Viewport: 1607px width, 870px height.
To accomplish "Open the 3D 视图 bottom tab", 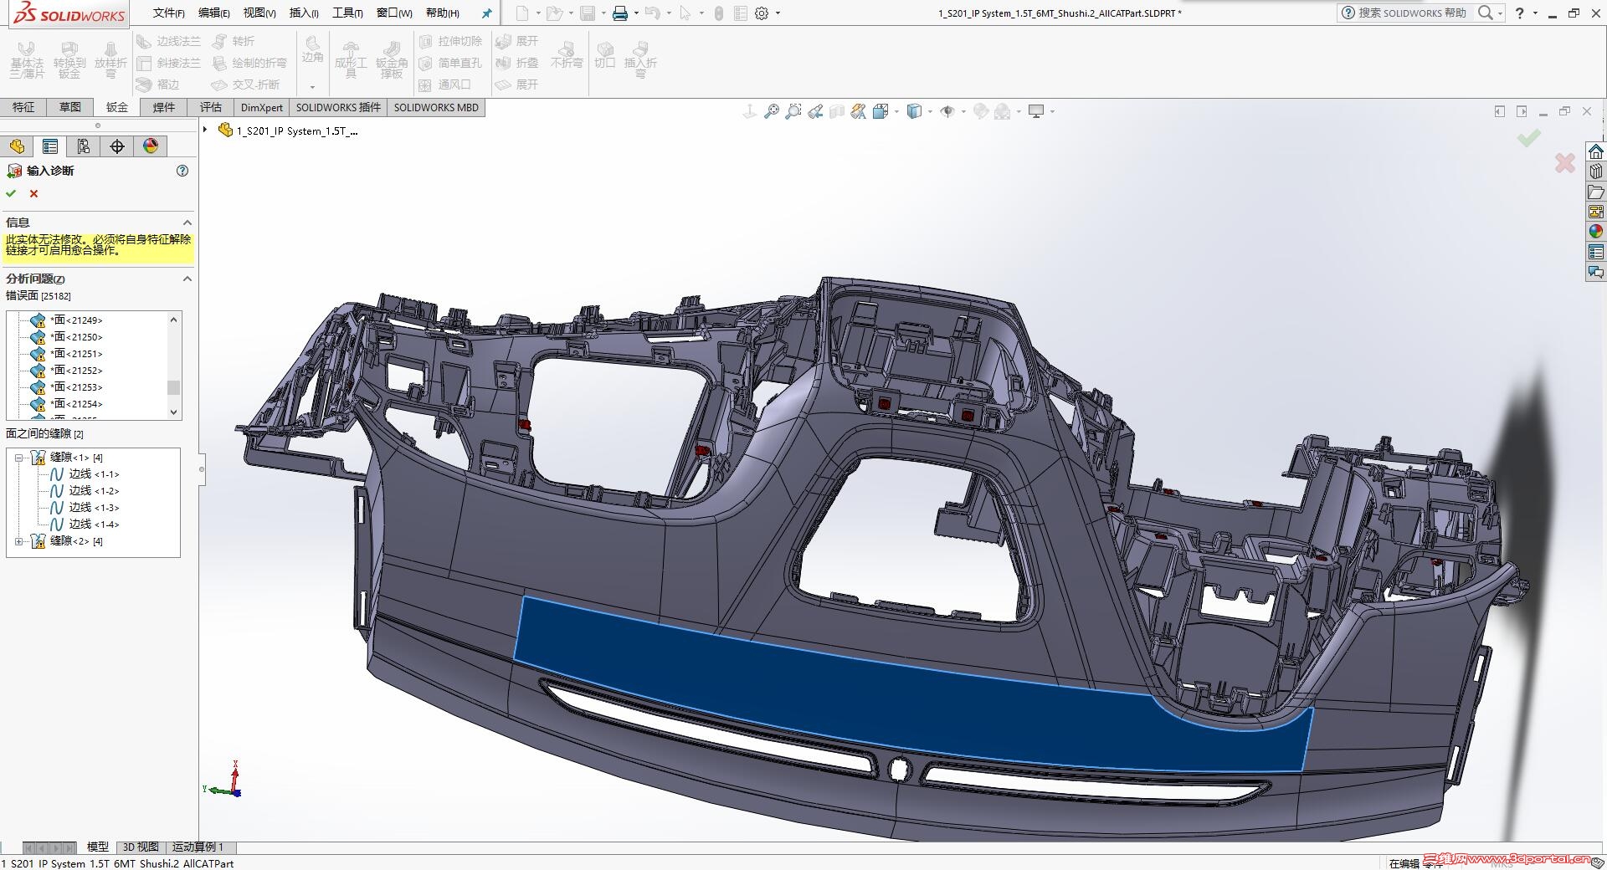I will coord(141,847).
